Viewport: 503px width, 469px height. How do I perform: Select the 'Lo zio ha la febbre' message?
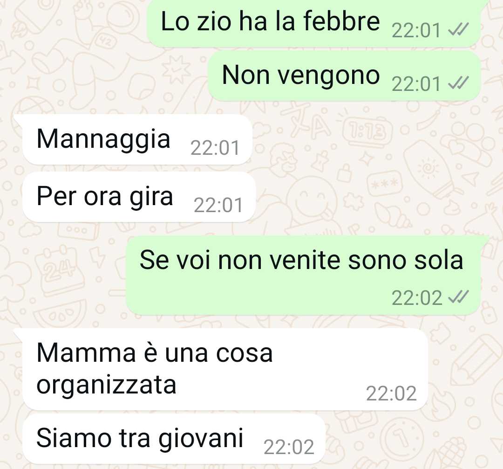tap(314, 23)
